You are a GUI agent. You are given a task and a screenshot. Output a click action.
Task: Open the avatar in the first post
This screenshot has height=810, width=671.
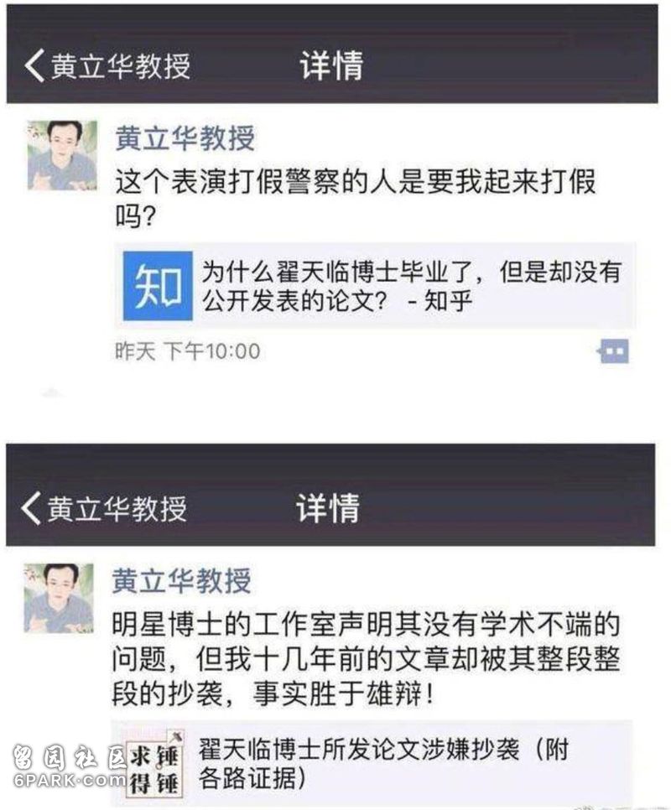(63, 155)
